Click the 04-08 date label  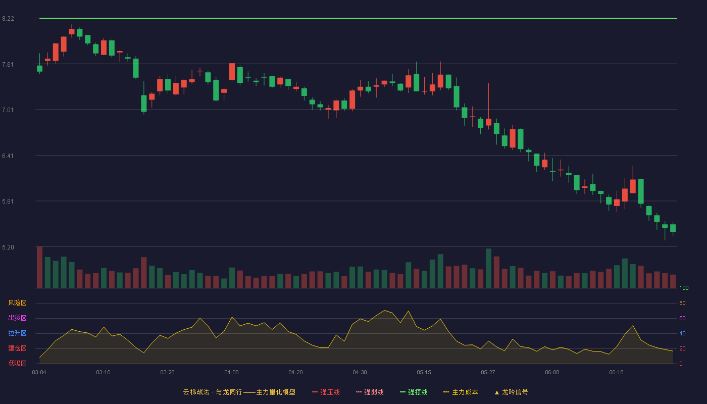(231, 372)
